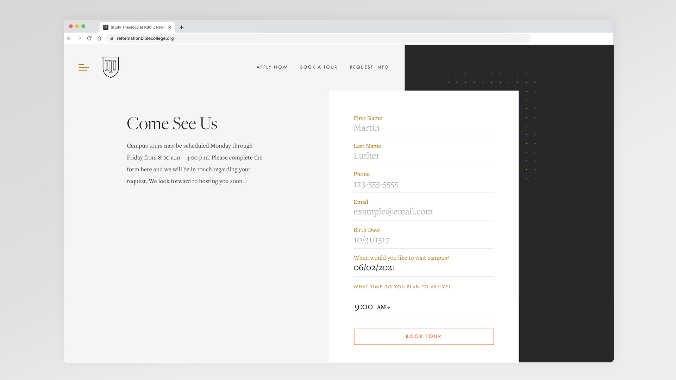Viewport: 676px width, 380px height.
Task: Click the reformationbiblecollege.org address bar
Action: coord(319,38)
